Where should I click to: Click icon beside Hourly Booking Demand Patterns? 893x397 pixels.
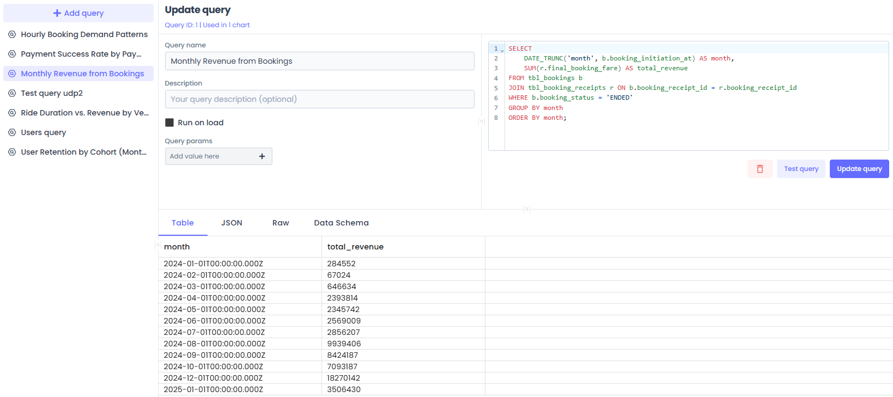(x=12, y=34)
